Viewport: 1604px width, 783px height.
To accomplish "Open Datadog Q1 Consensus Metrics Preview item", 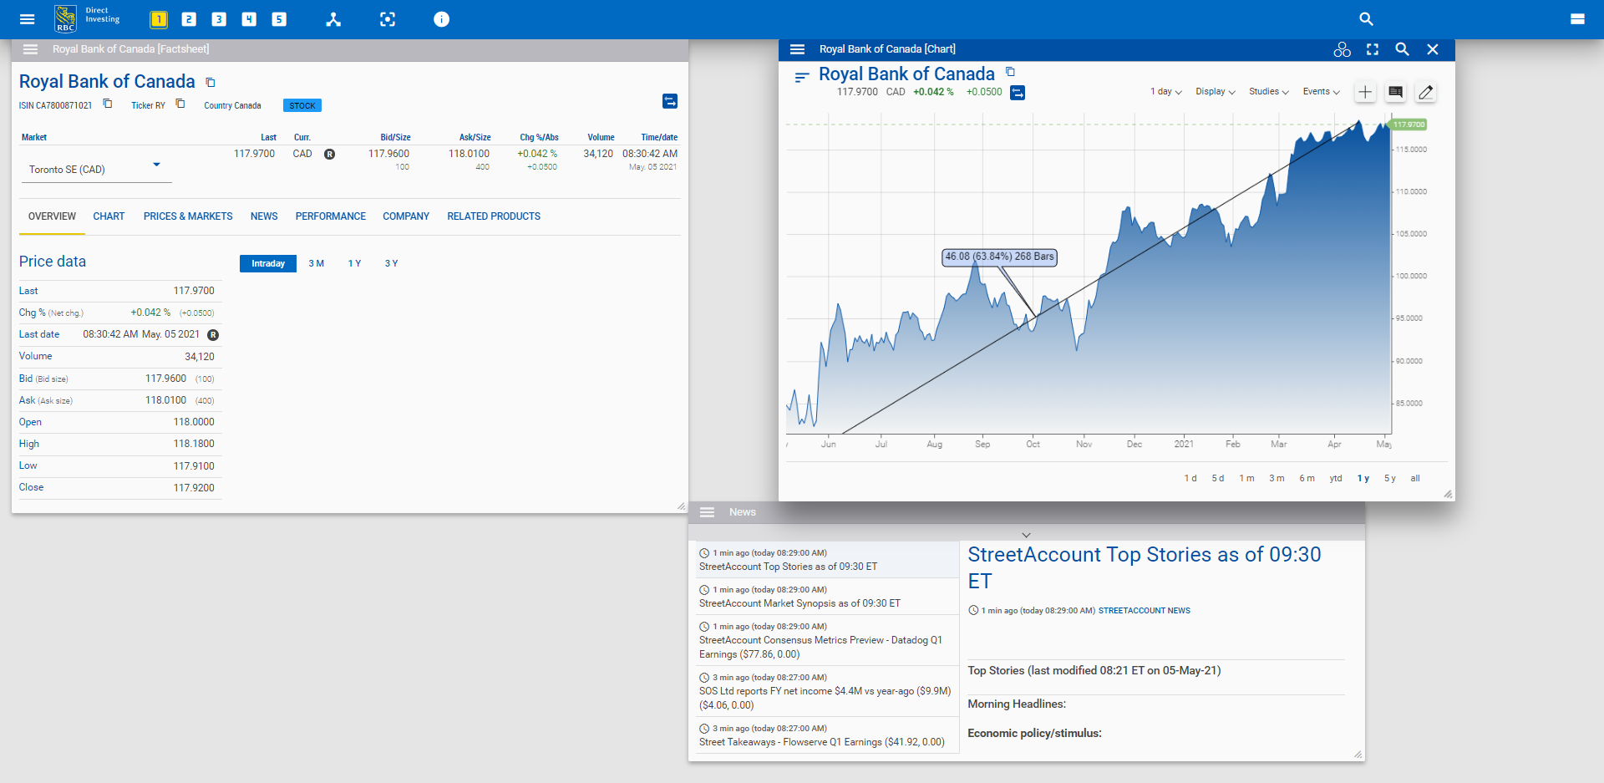I will tap(827, 640).
